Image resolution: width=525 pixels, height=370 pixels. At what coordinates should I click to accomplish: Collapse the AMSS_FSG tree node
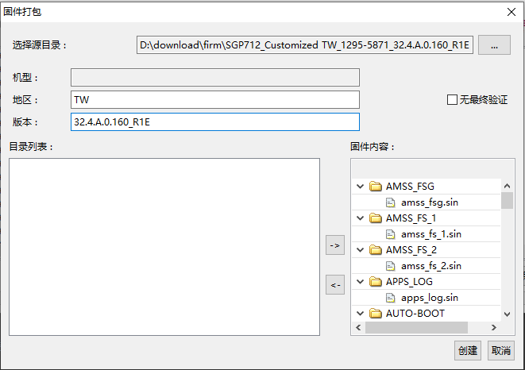click(360, 187)
